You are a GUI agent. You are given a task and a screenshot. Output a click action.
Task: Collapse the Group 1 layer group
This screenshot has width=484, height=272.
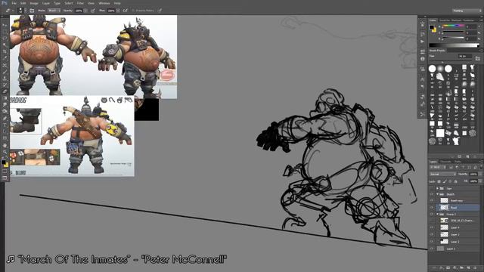[x=437, y=214]
